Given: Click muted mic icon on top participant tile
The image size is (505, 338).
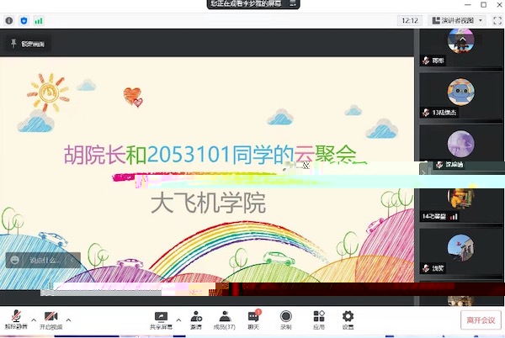Looking at the screenshot, I should [x=426, y=61].
